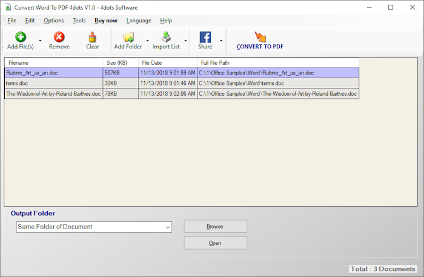Click the Browse button
The width and height of the screenshot is (424, 277).
[x=215, y=226]
